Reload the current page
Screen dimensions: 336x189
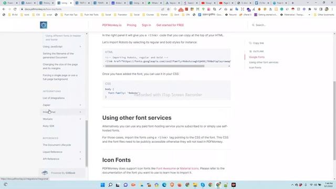point(15,9)
